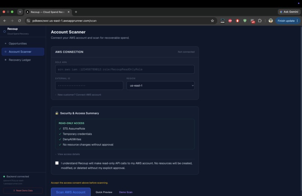Open Recovery Ledger in the sidebar
The width and height of the screenshot is (302, 196).
tap(23, 60)
